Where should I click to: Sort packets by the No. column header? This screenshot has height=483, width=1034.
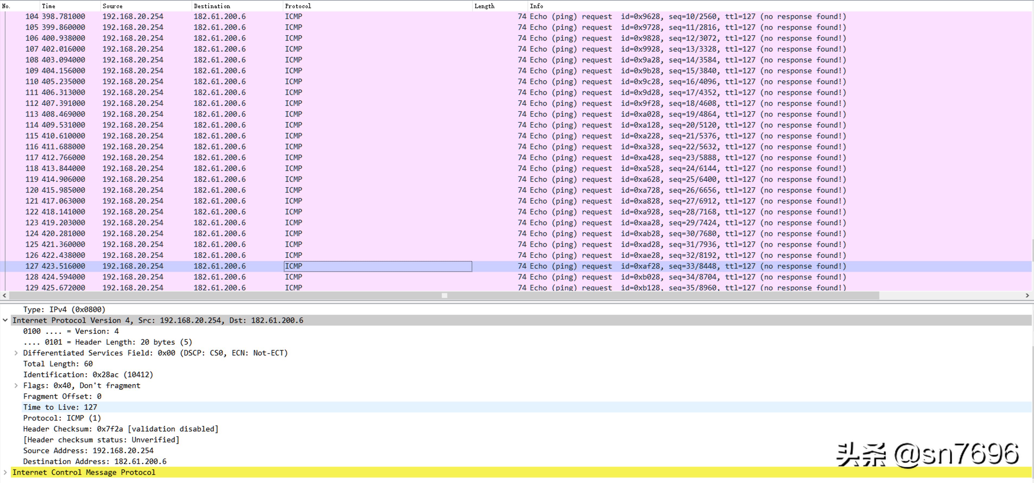[x=20, y=6]
